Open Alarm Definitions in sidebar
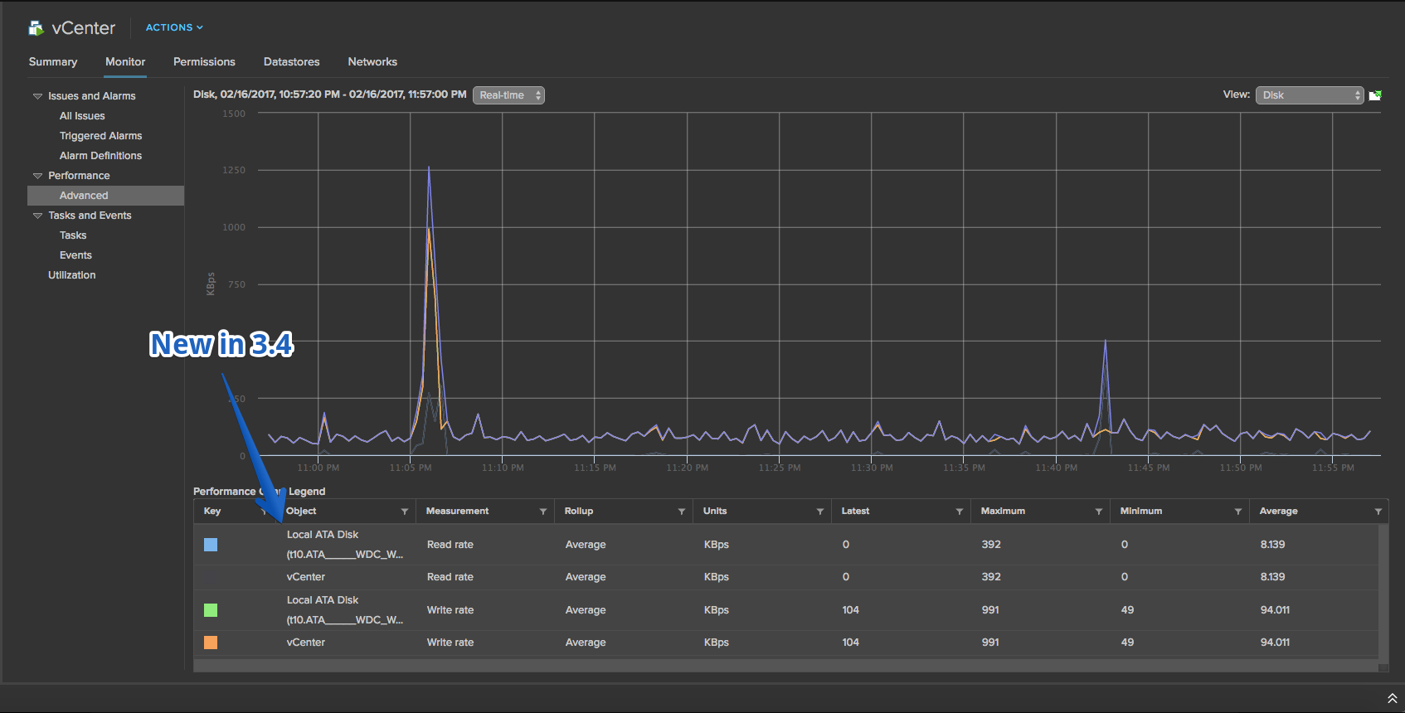Viewport: 1405px width, 713px height. [100, 156]
